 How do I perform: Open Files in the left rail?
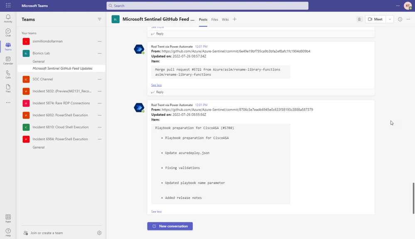click(8, 88)
